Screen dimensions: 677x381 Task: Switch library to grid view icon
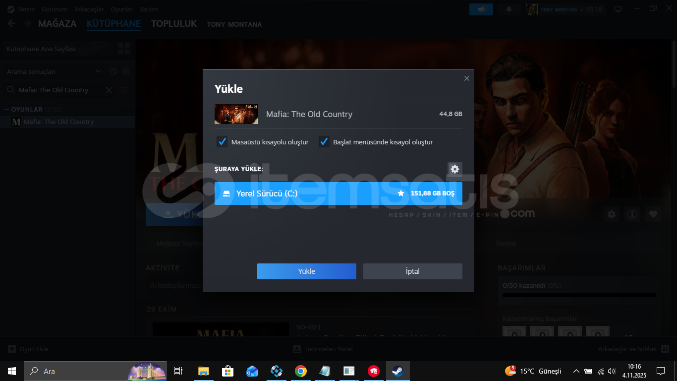(x=124, y=49)
